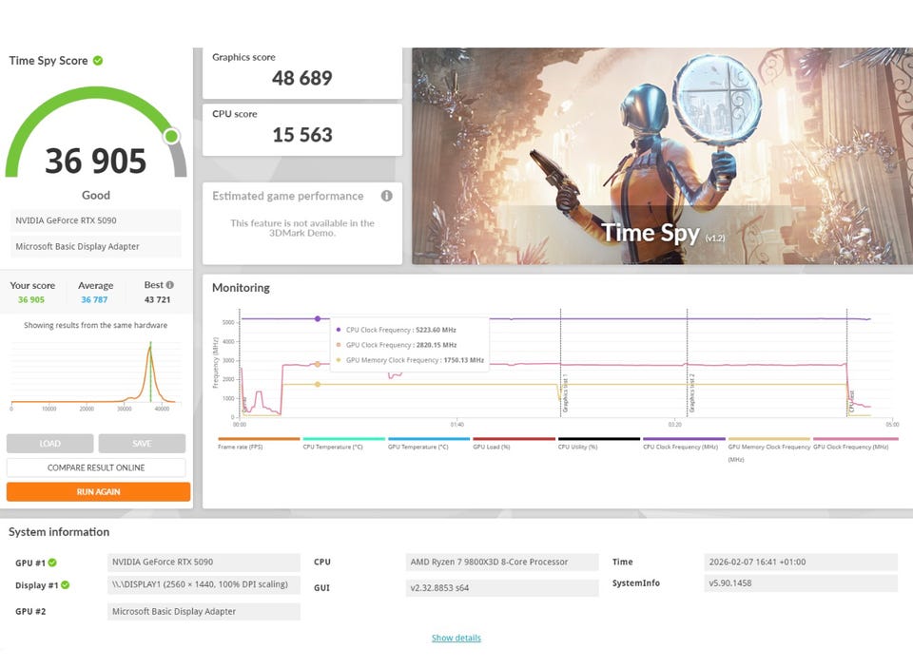Screen dimensions: 913x668
Task: Toggle the CPU Clock Frequency legend series
Action: [684, 444]
